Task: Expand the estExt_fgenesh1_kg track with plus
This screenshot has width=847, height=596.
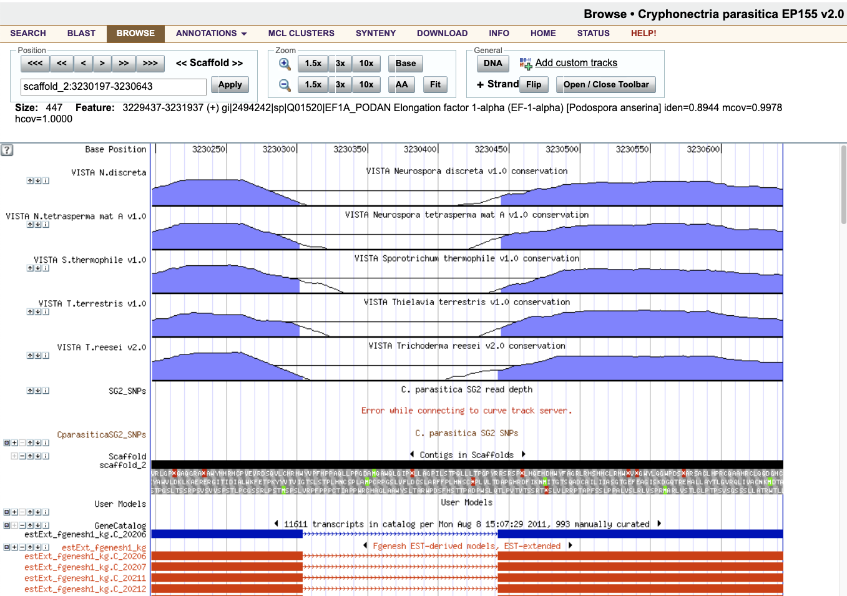Action: coord(14,547)
